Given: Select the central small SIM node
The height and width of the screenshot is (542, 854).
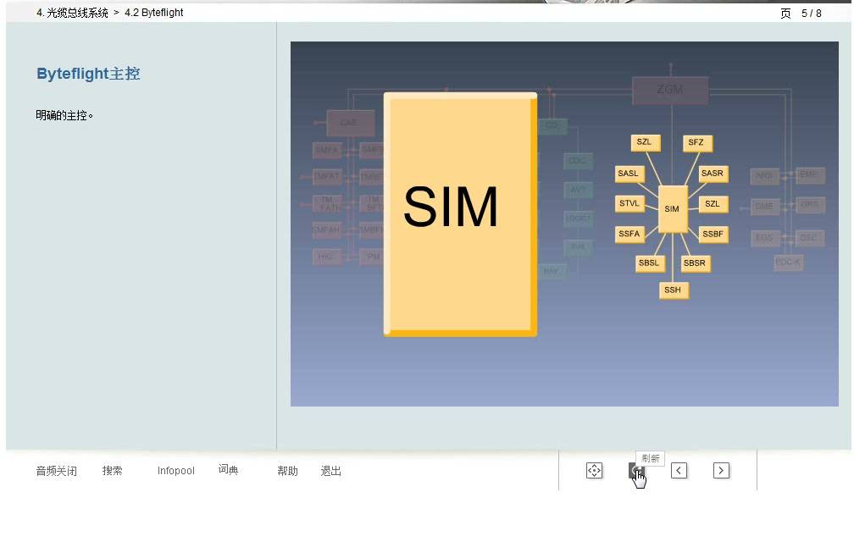Looking at the screenshot, I should 673,209.
